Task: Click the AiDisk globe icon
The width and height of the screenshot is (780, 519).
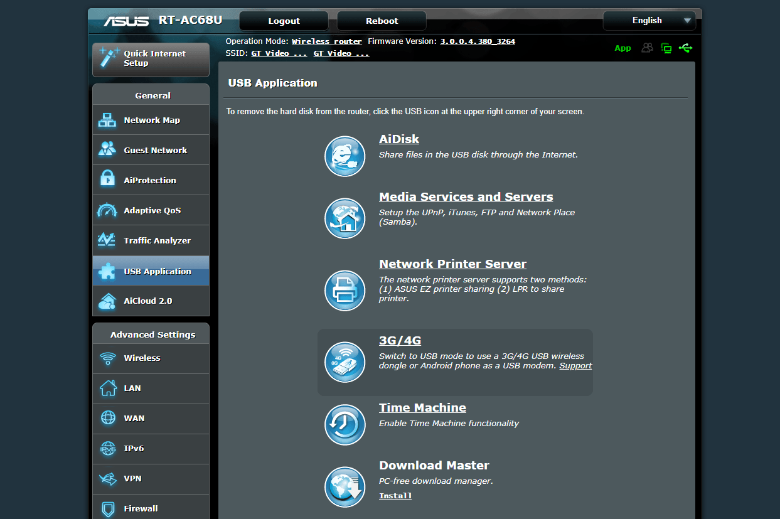Action: click(345, 156)
